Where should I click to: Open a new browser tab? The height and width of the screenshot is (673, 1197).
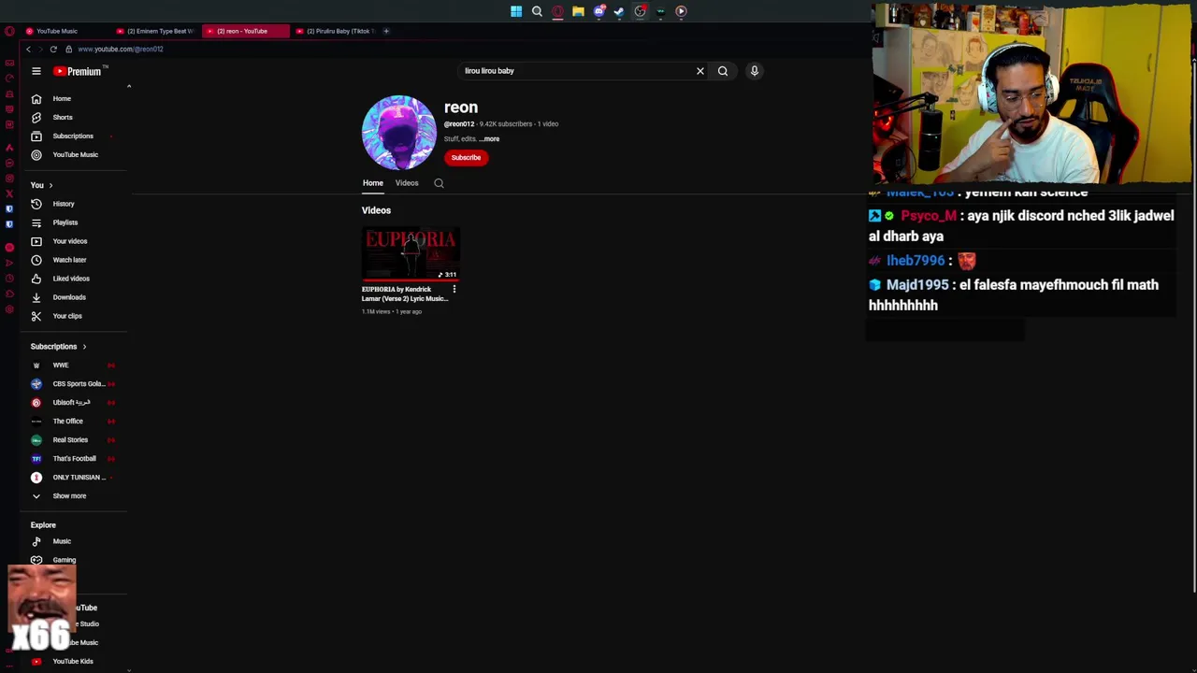coord(386,31)
